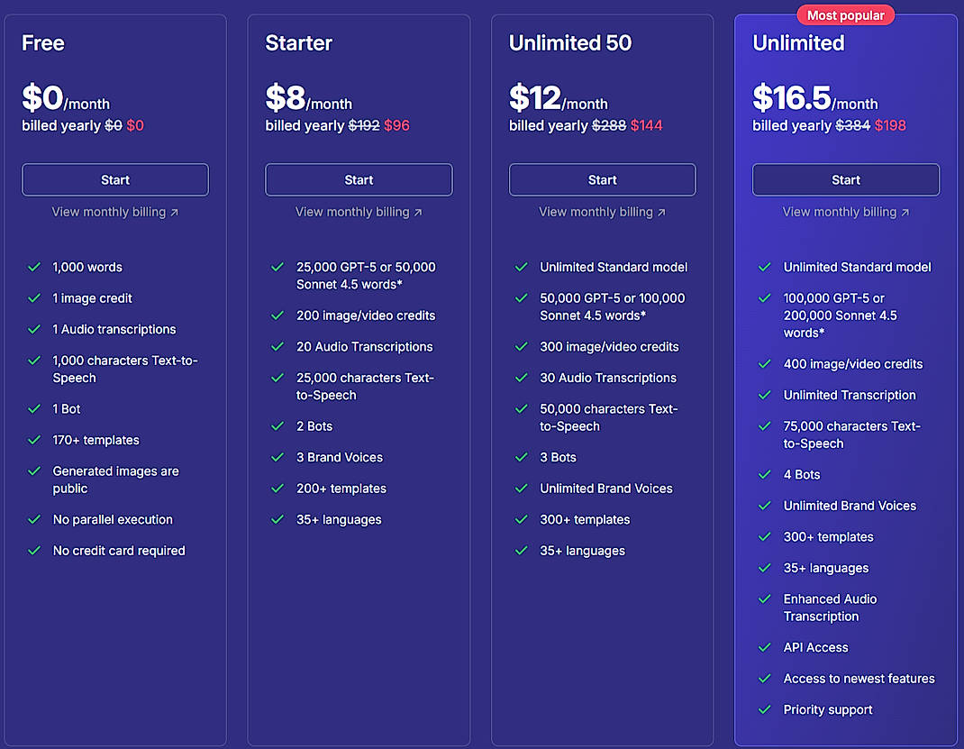The image size is (964, 749).
Task: Click checkmark beside 30 Audio Transcriptions
Action: [522, 378]
